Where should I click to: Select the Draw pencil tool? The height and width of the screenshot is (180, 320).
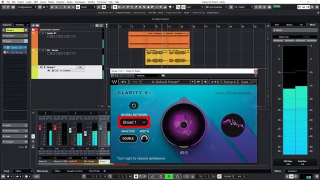(x=123, y=7)
